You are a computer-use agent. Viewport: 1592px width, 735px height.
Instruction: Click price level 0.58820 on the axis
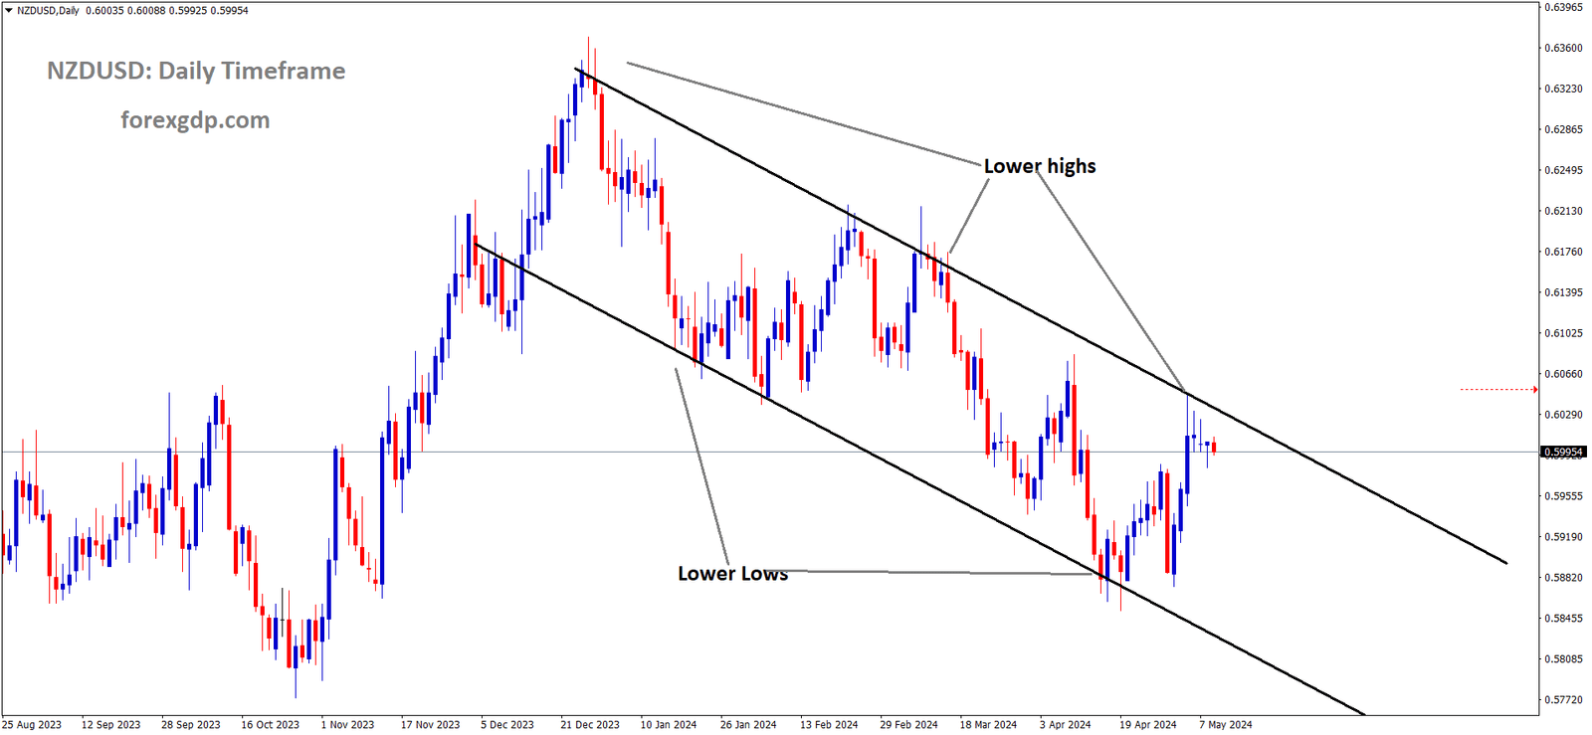[x=1562, y=577]
